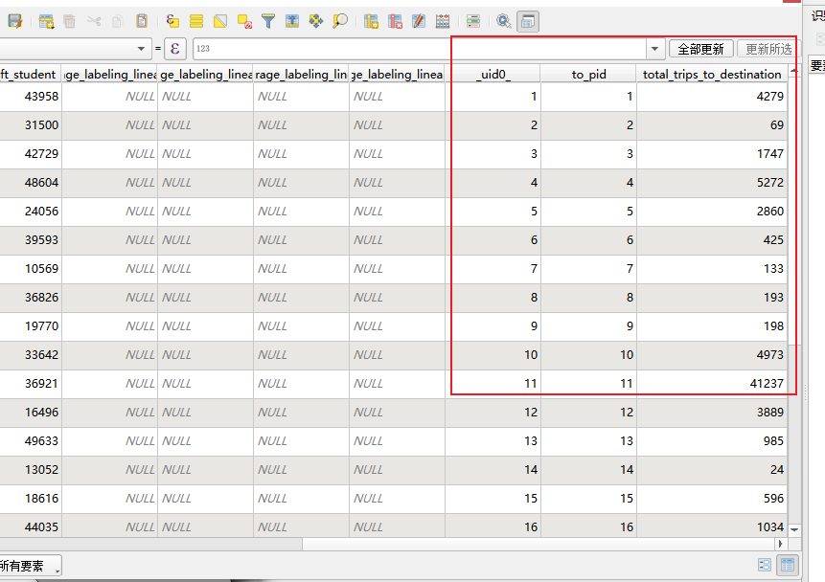This screenshot has height=582, width=825.
Task: Select the ft_student cell 18616
Action: 31,499
